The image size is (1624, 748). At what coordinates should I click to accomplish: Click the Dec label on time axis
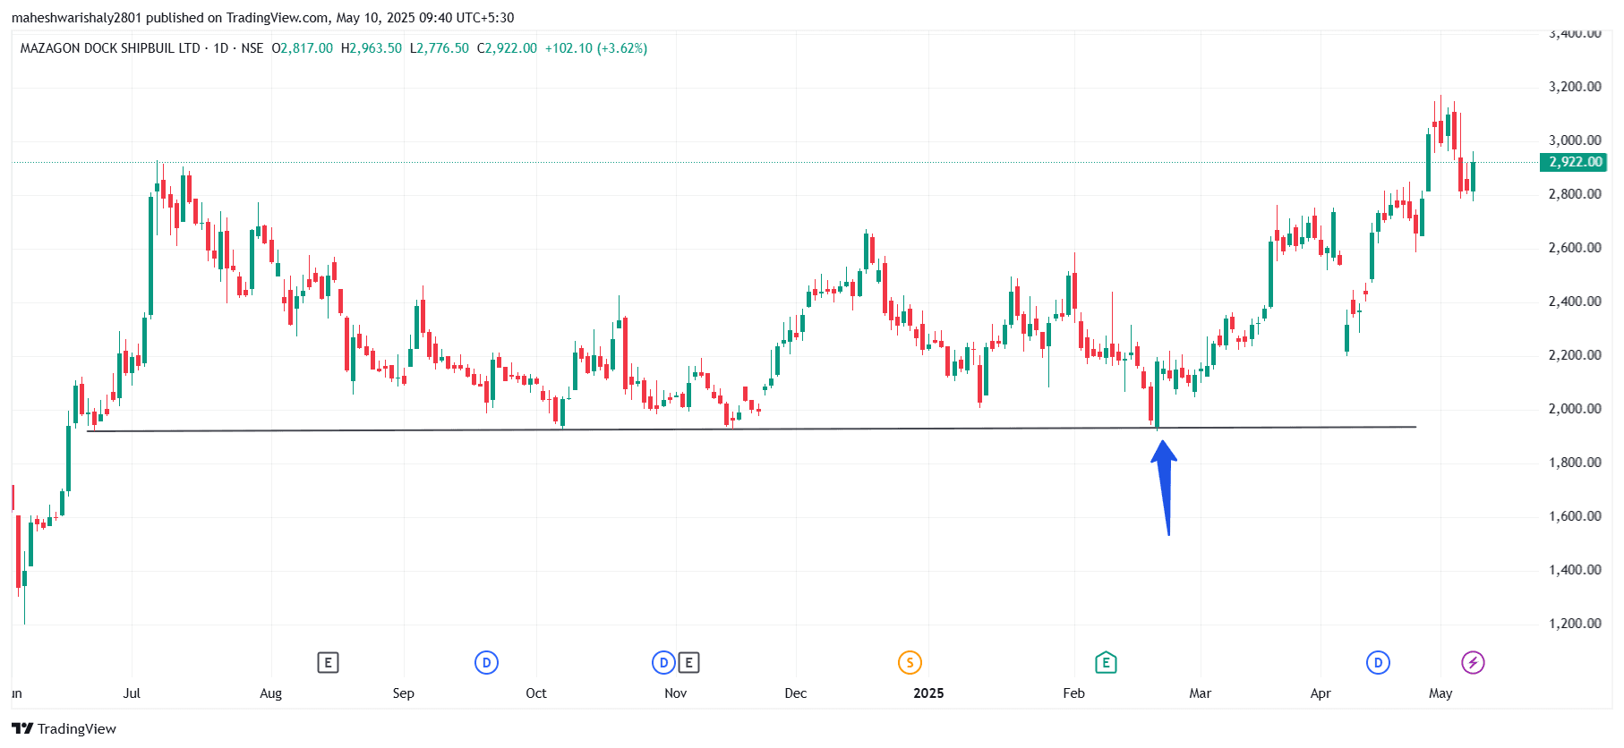[x=795, y=693]
